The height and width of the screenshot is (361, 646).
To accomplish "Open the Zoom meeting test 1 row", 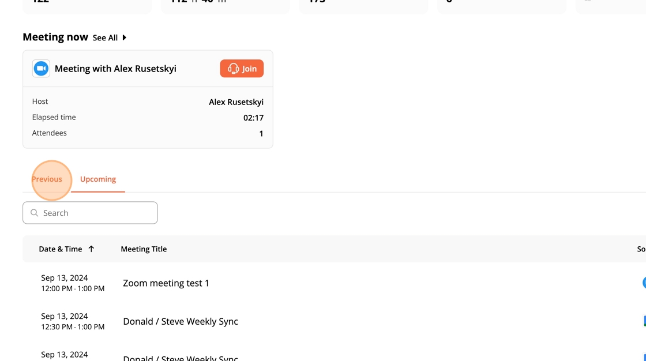I will point(166,283).
